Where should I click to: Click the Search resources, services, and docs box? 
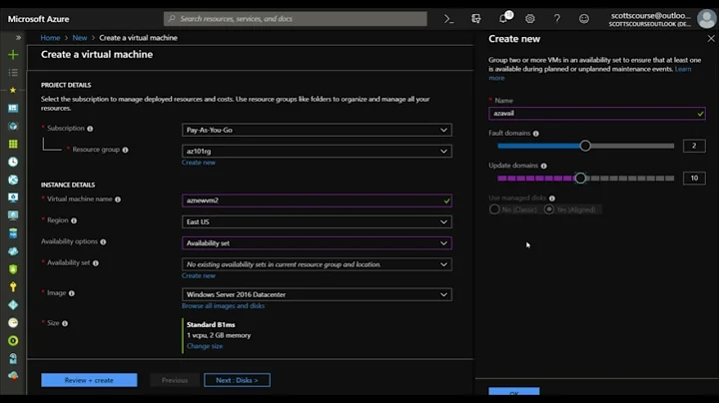[x=296, y=19]
